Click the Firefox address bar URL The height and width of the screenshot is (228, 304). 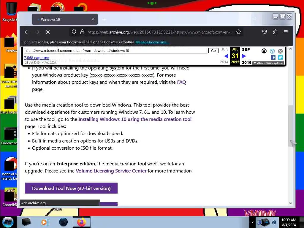tap(160, 32)
